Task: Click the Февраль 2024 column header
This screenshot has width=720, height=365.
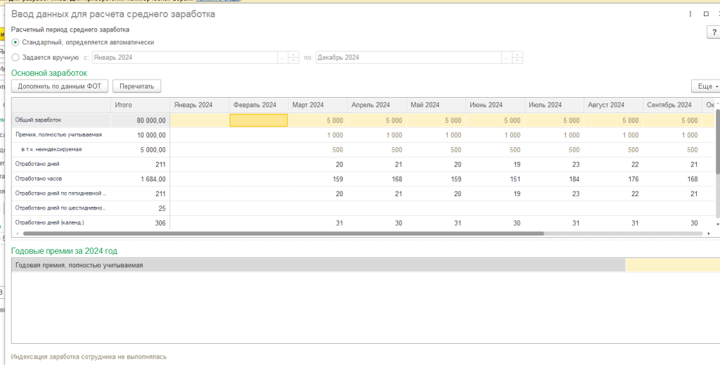Action: pos(259,105)
